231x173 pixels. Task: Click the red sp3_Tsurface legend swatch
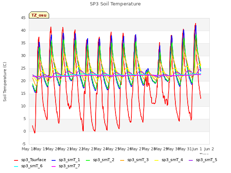click(16, 160)
